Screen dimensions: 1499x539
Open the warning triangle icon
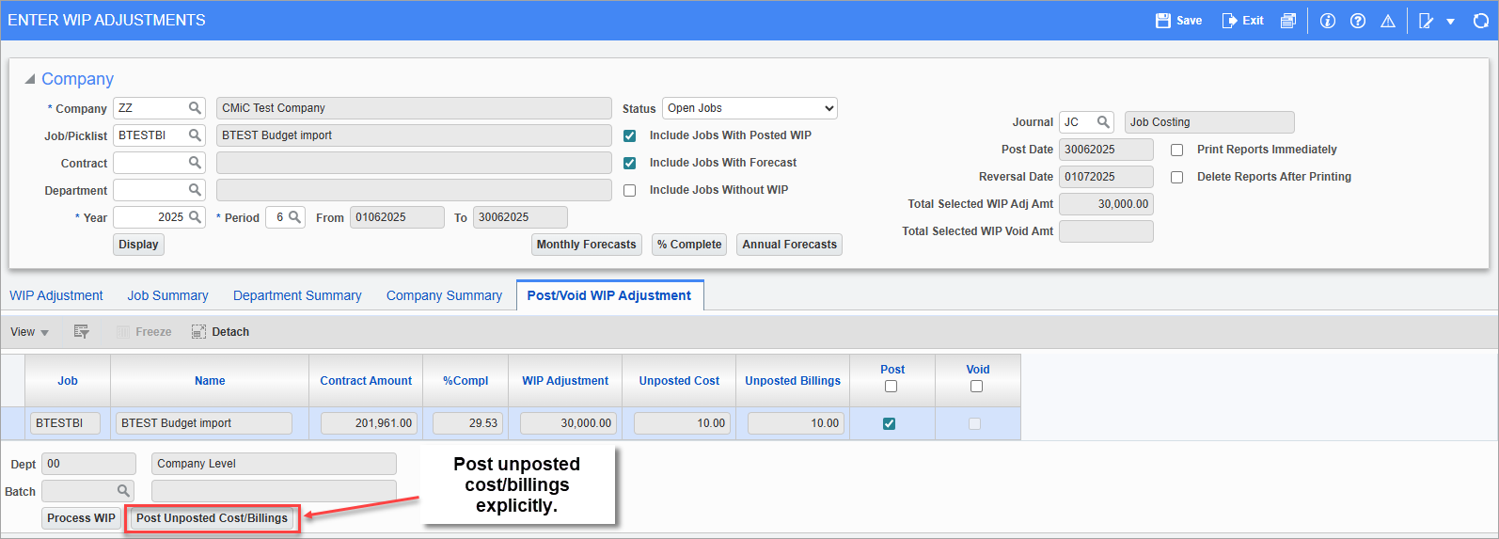pyautogui.click(x=1388, y=21)
